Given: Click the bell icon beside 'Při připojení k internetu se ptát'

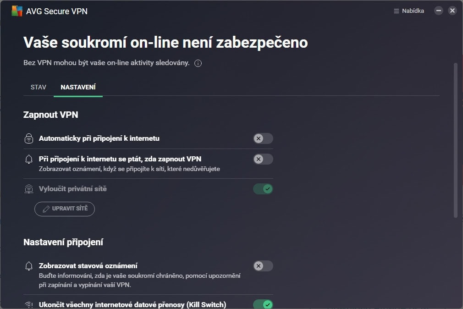Looking at the screenshot, I should pos(29,159).
